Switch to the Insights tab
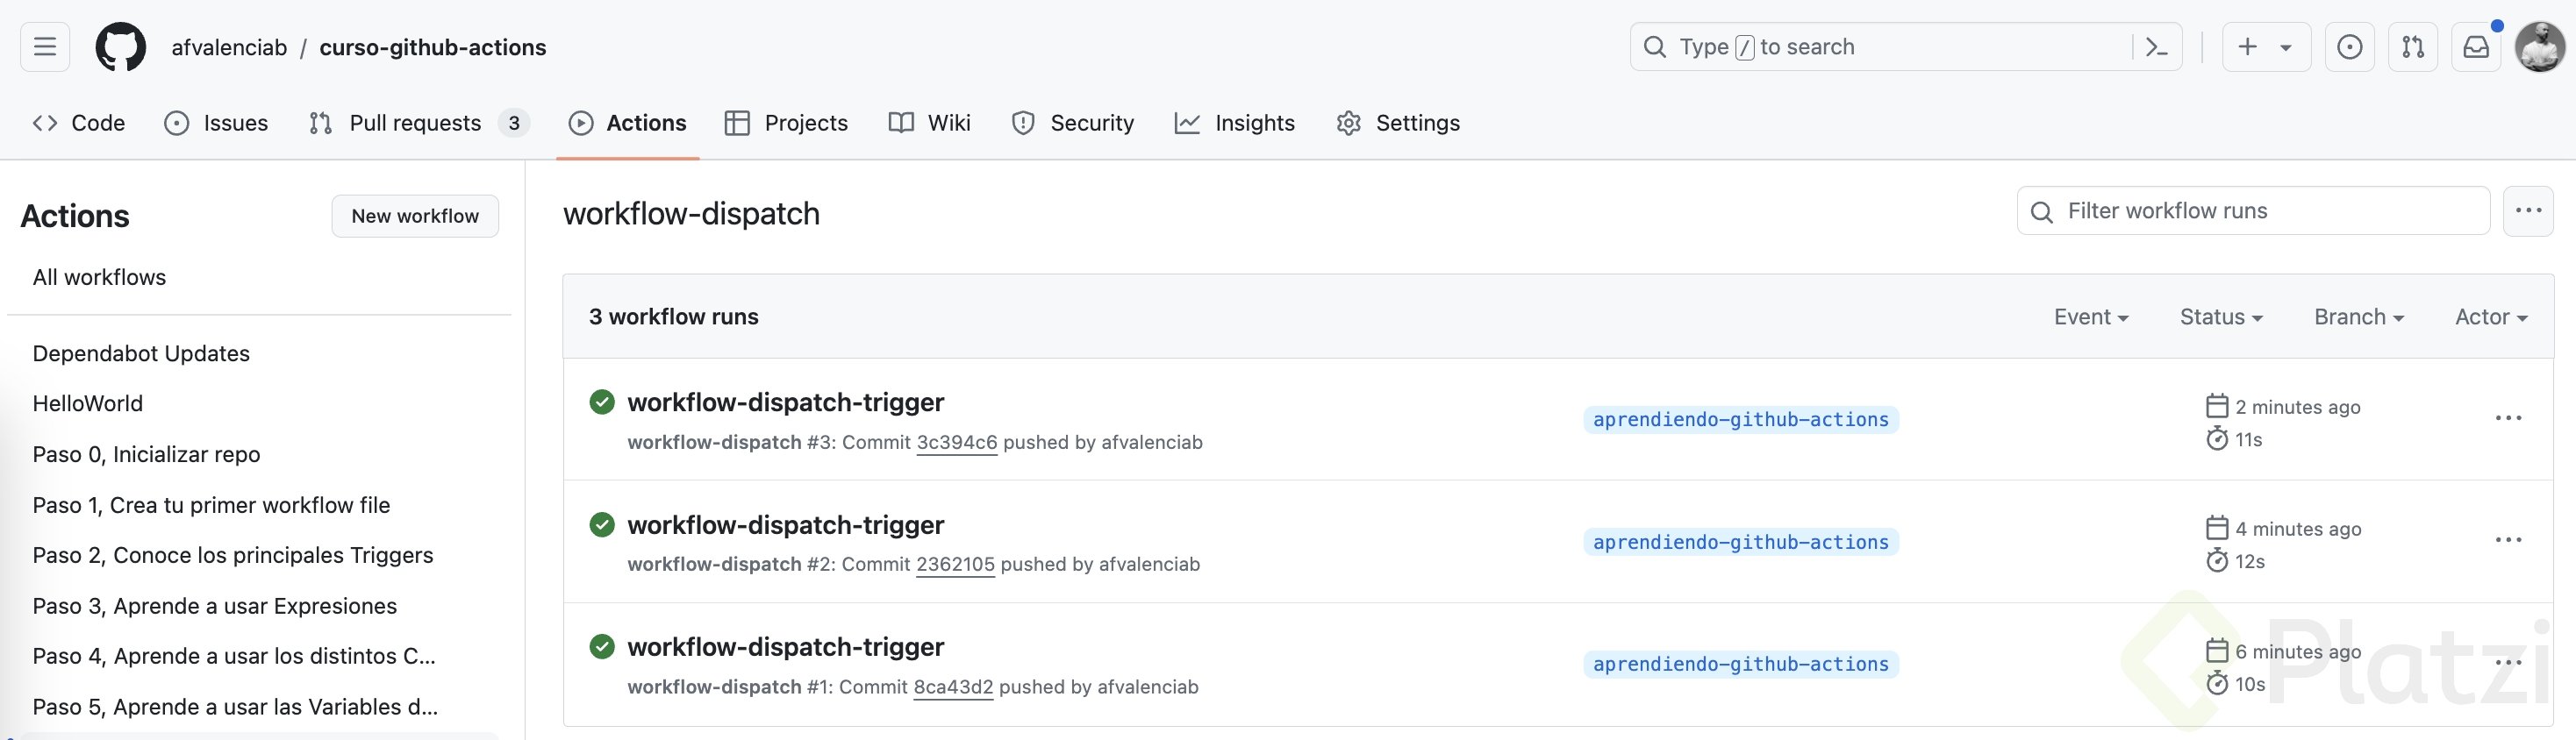Viewport: 2576px width, 740px height. click(x=1235, y=123)
